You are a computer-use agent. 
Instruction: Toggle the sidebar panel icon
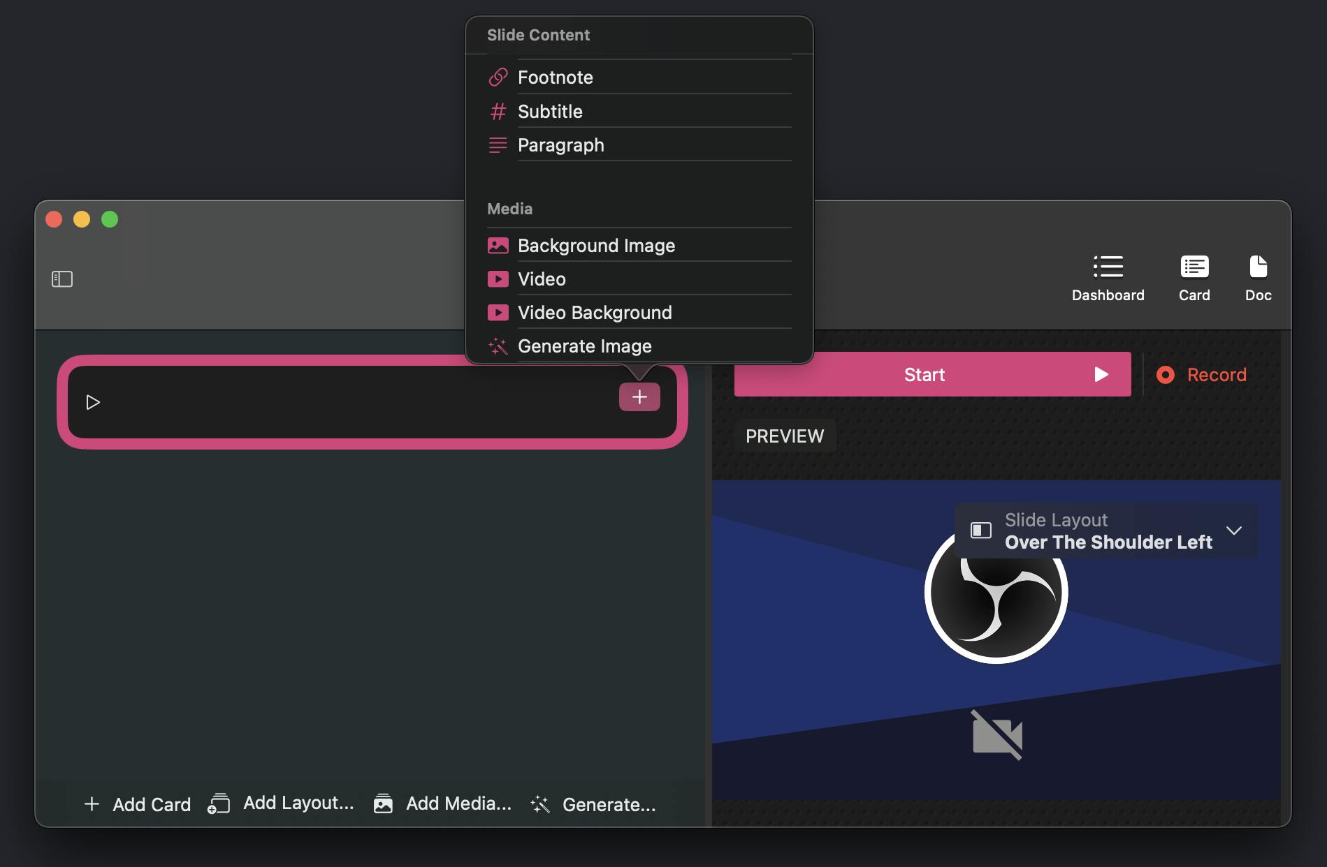tap(62, 279)
